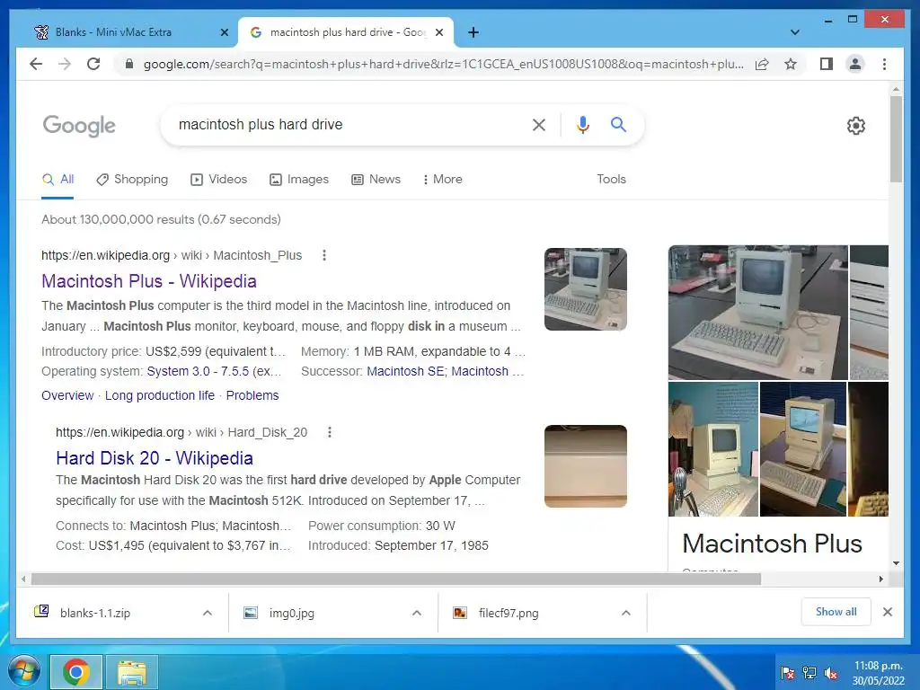Open the Chrome side panel
The height and width of the screenshot is (690, 920).
click(x=827, y=64)
